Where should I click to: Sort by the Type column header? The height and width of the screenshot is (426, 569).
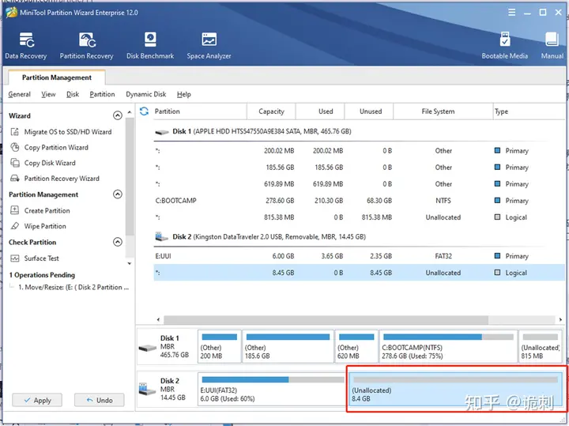coord(529,111)
